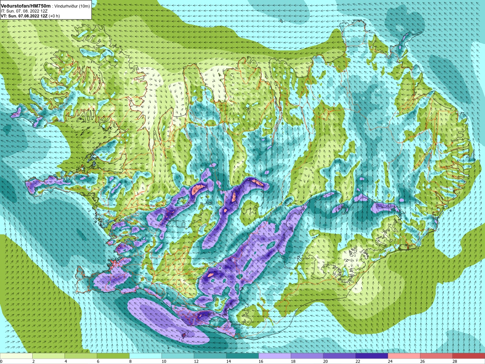Select the dark teal 14–16 legend swatch
This screenshot has height=364, width=485.
pos(242,356)
